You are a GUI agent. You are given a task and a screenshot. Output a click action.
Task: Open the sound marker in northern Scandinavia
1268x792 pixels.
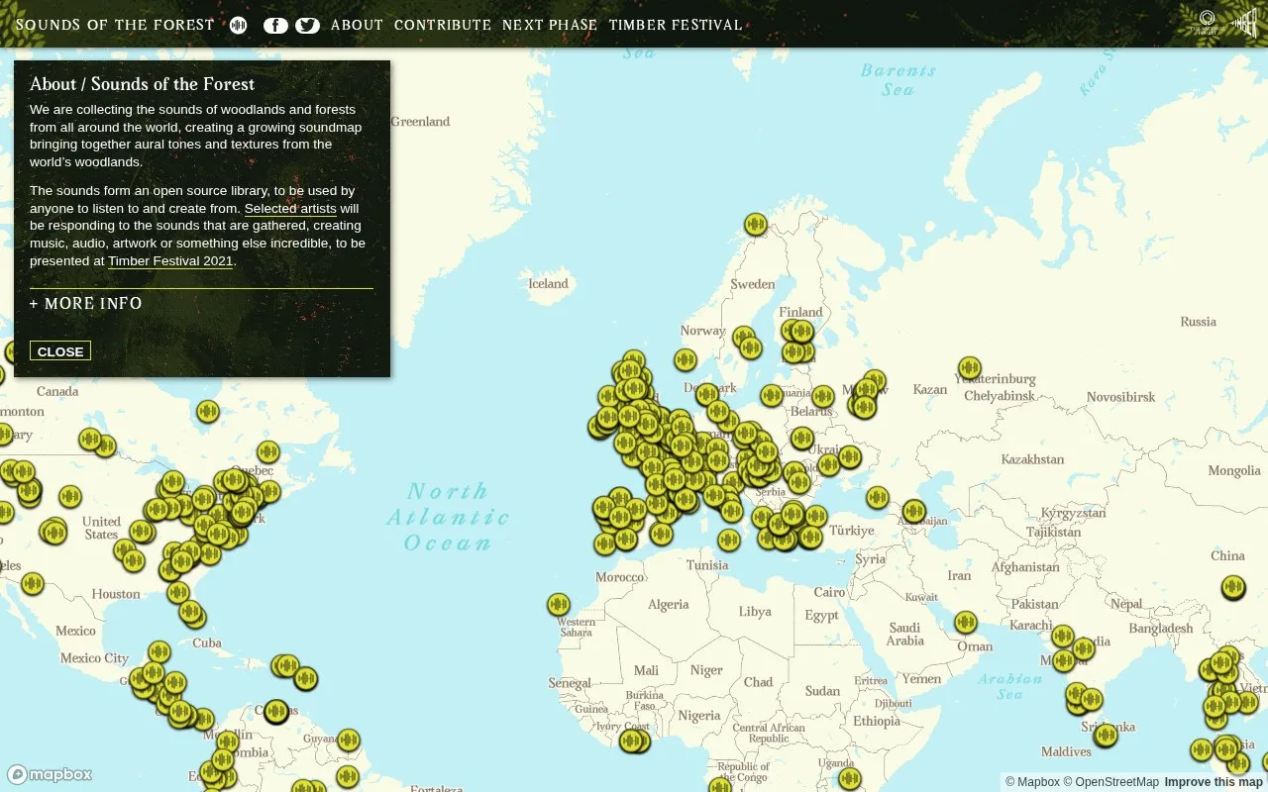pos(756,225)
